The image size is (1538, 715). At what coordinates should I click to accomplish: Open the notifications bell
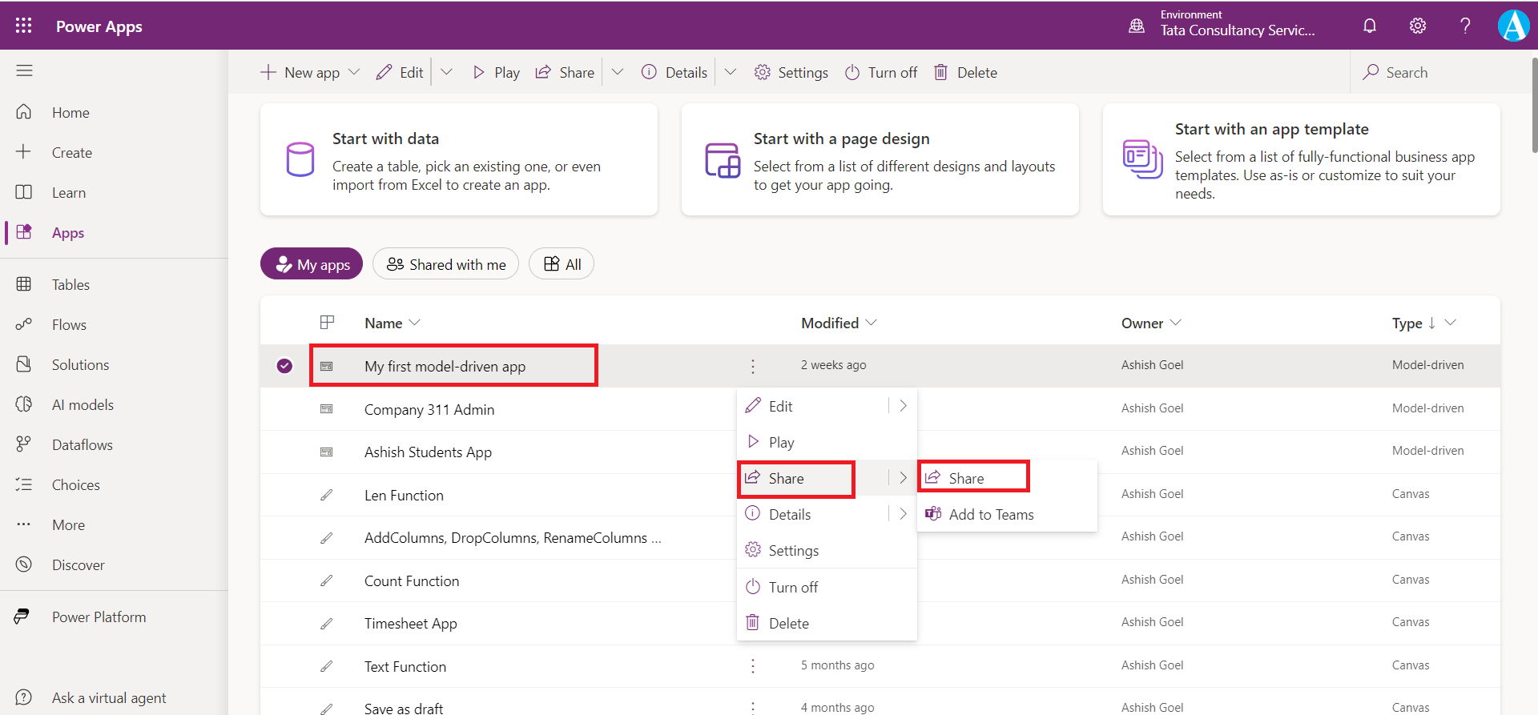pos(1370,26)
